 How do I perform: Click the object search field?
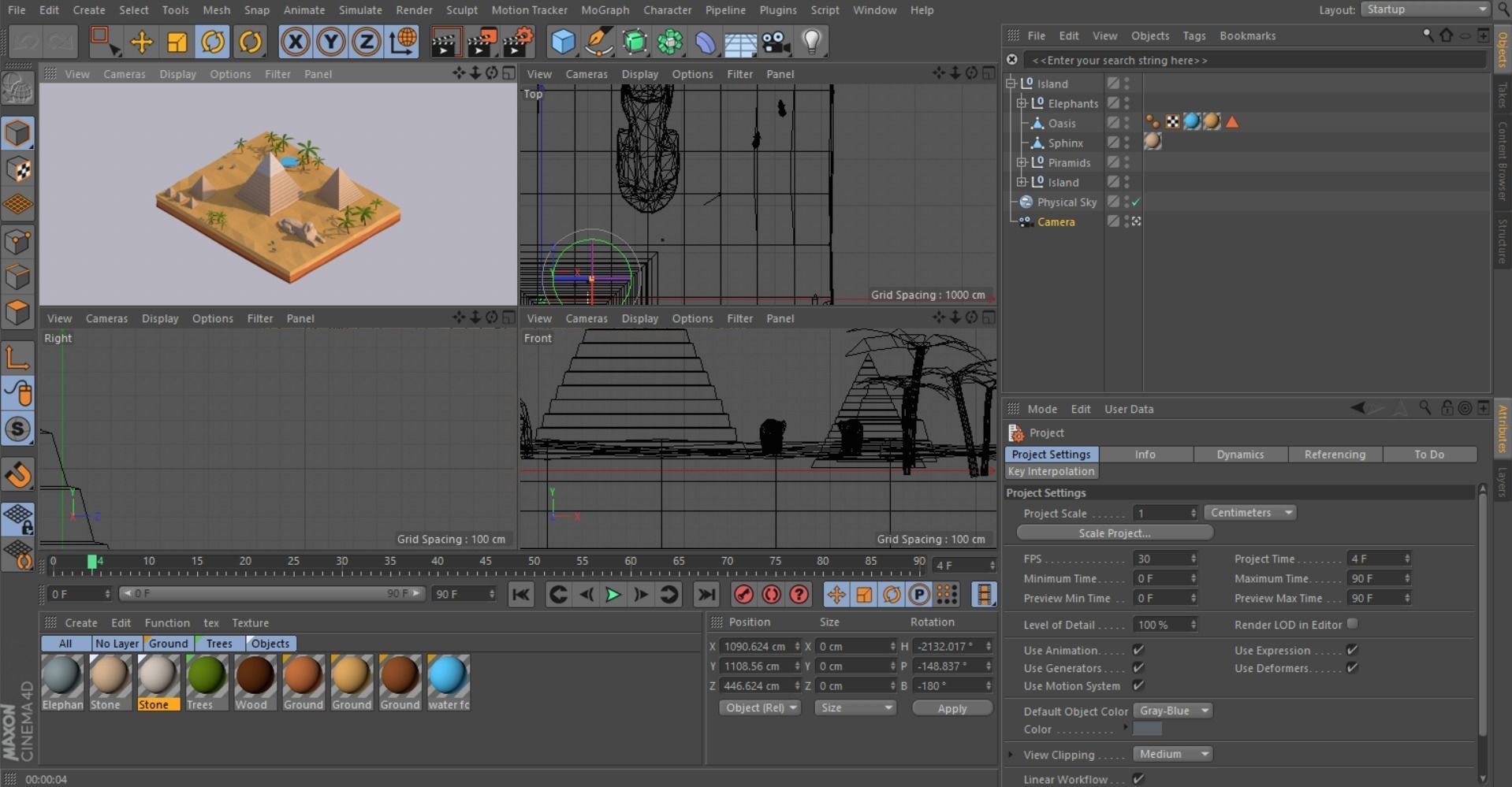1254,60
